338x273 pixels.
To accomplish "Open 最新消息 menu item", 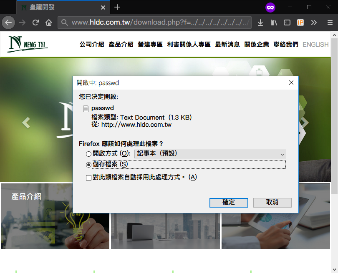I will coord(227,44).
